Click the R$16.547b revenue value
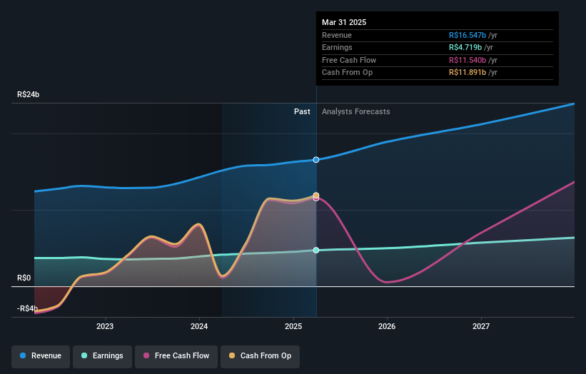 click(468, 35)
